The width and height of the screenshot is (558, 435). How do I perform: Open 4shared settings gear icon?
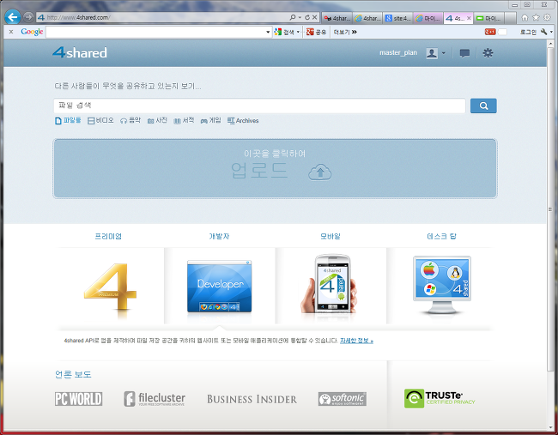488,53
